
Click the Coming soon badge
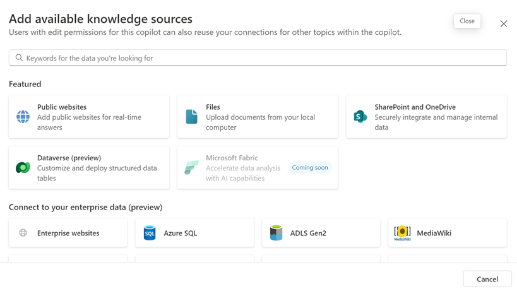tap(310, 168)
